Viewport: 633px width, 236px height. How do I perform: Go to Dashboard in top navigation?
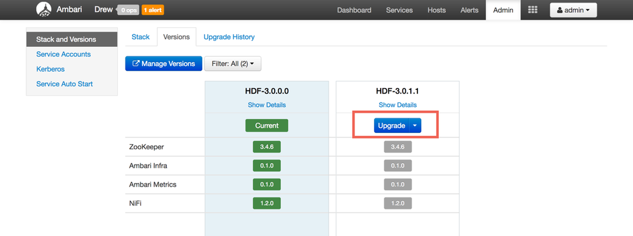[x=354, y=10]
